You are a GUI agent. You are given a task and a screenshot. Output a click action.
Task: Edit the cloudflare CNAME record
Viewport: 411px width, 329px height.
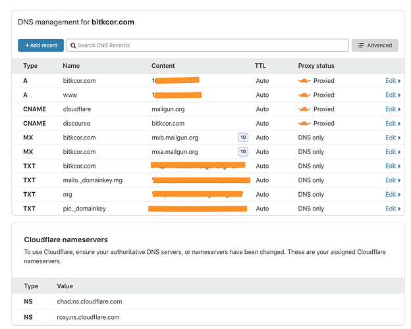pos(393,109)
